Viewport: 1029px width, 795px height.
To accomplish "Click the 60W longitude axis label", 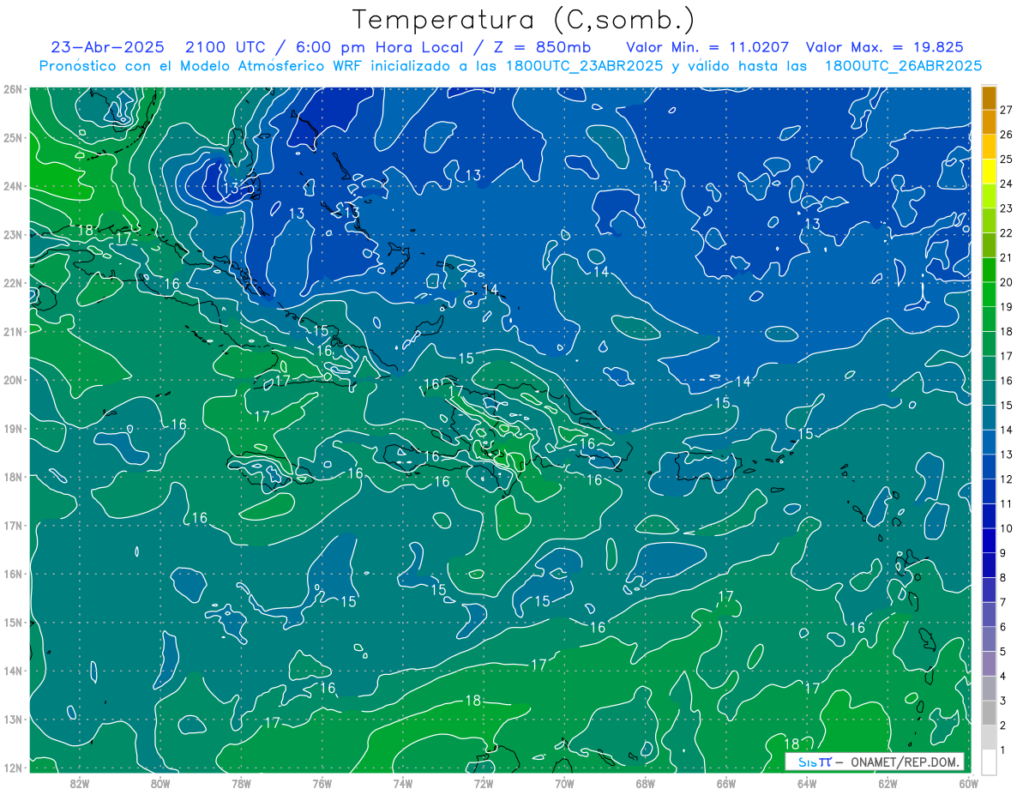I will (x=968, y=784).
